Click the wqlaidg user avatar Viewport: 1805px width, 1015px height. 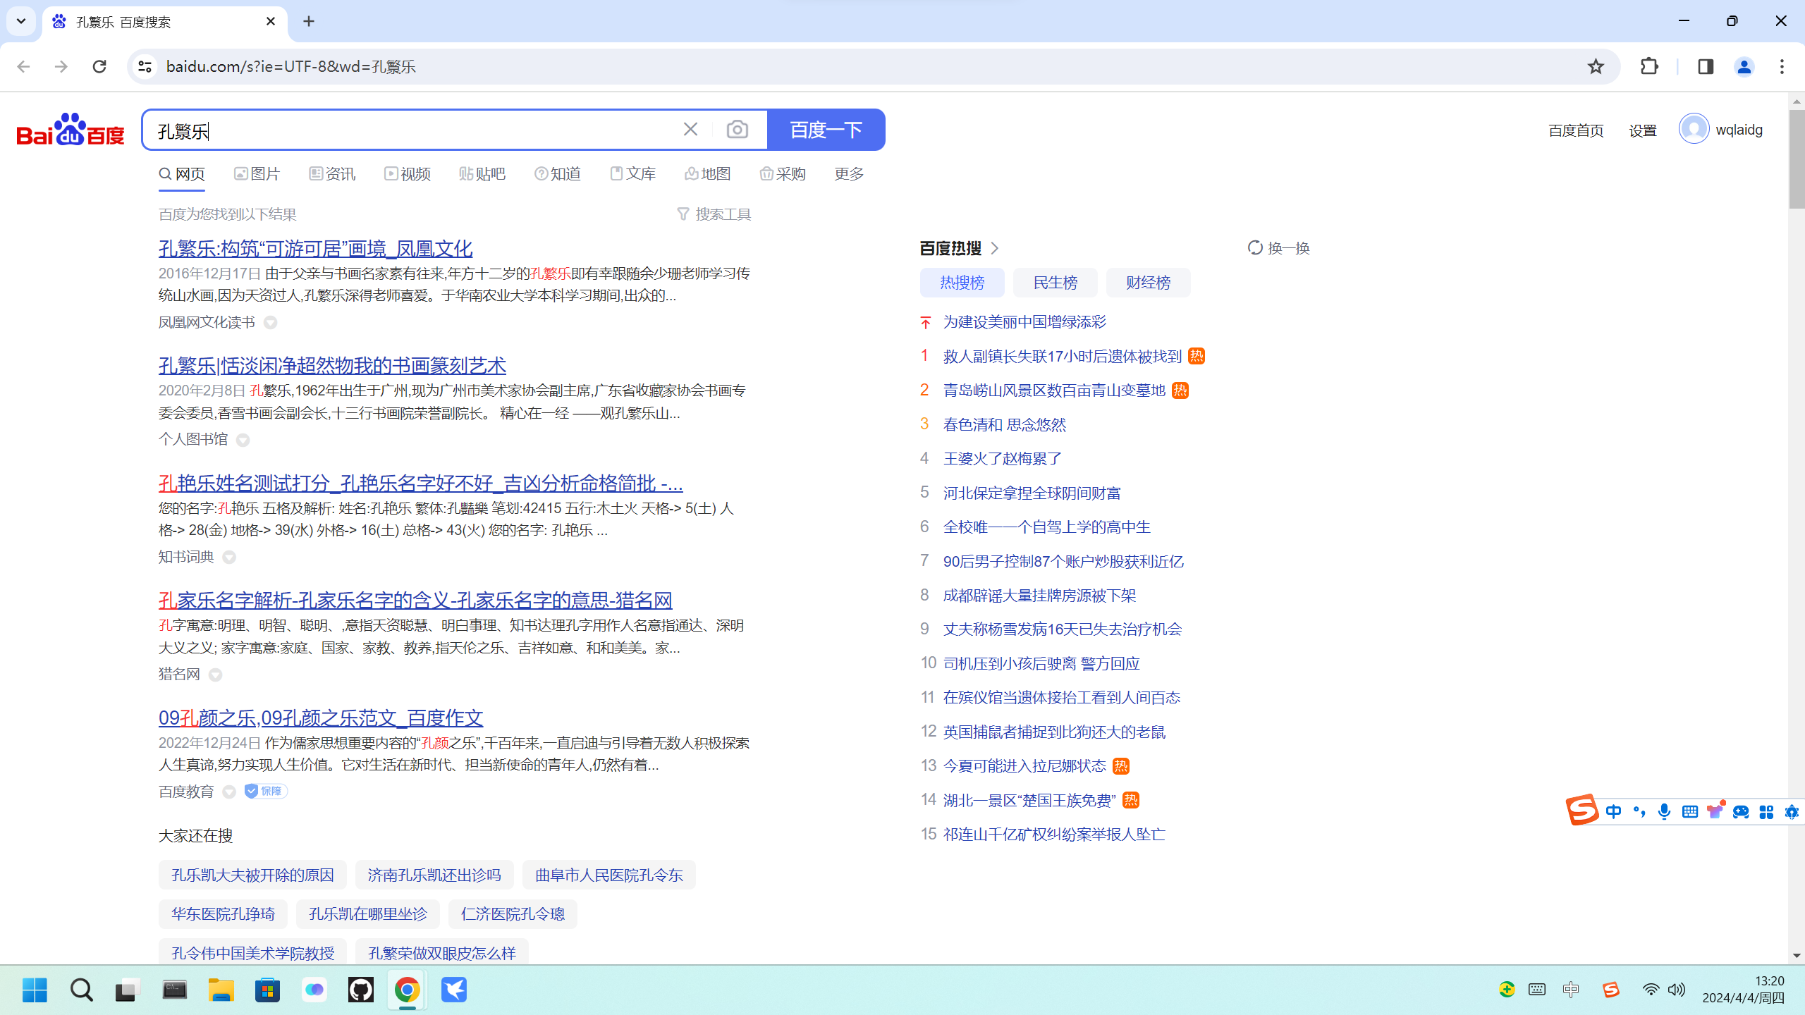coord(1694,129)
